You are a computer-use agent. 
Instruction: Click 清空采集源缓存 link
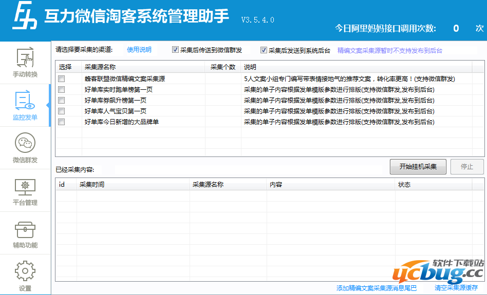tap(456, 288)
